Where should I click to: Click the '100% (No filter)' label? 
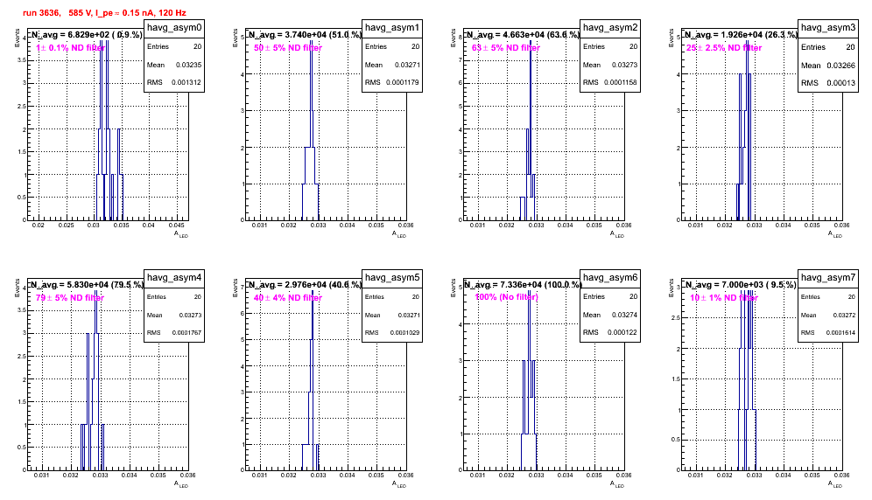click(507, 297)
